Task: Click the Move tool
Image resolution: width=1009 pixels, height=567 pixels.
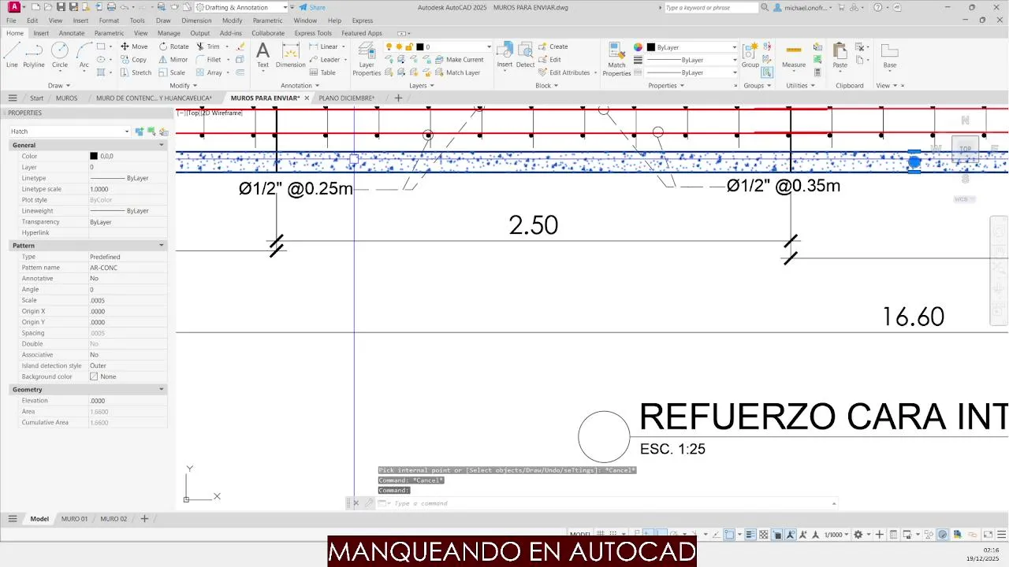Action: (x=133, y=46)
